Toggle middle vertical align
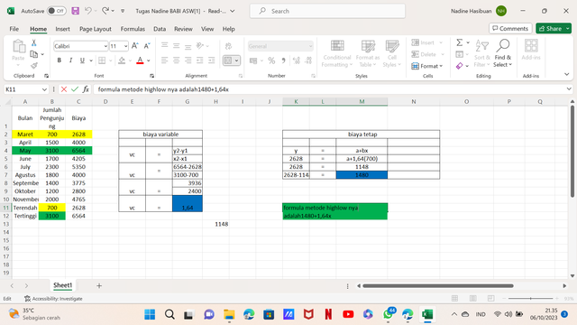This screenshot has height=325, width=577. pos(177,46)
